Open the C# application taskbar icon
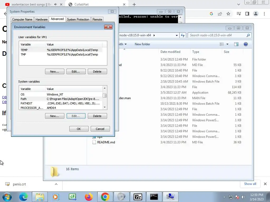Screen dimensions: 270x202 [72, 197]
